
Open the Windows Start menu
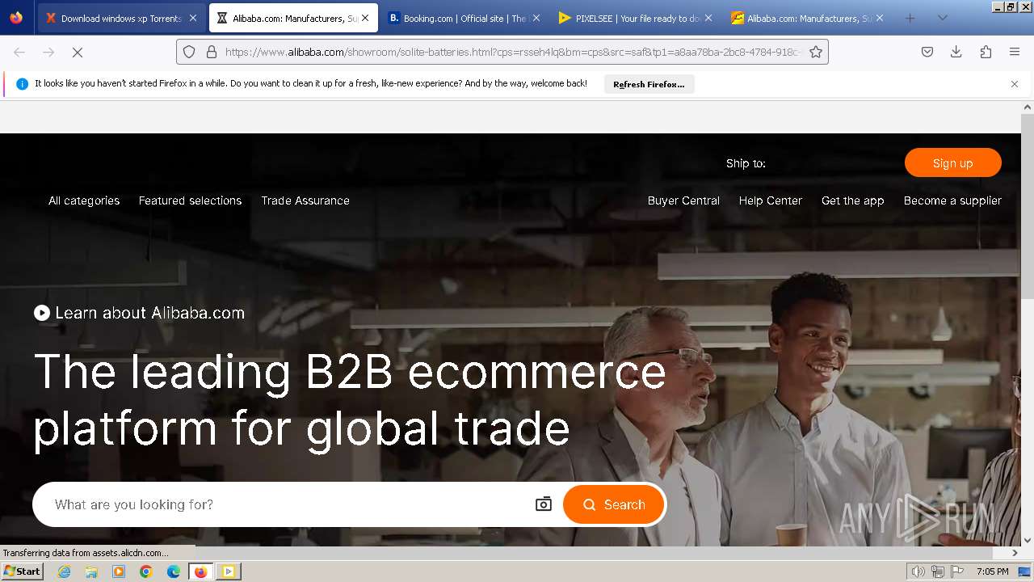22,571
